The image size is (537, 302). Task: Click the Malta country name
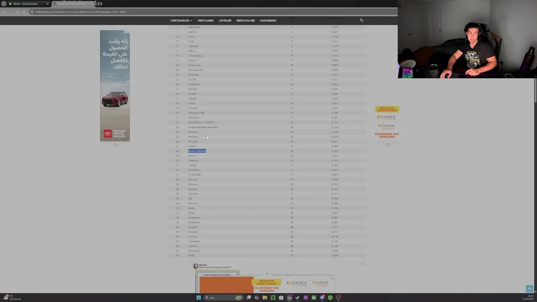(191, 208)
